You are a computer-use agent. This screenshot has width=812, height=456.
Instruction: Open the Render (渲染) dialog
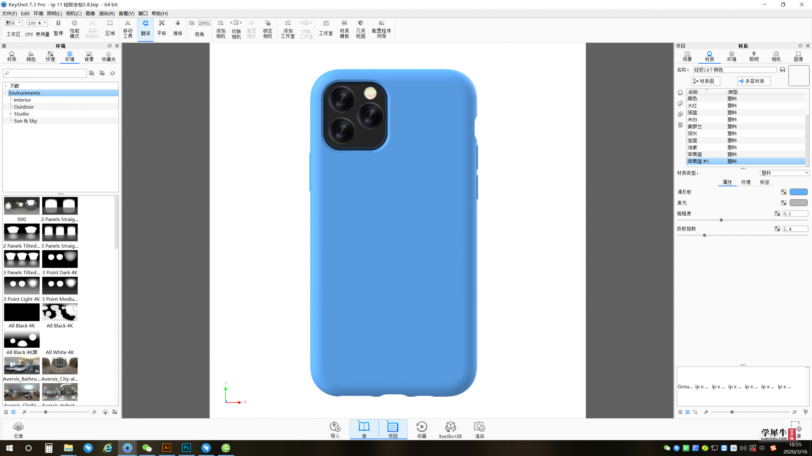tap(479, 430)
